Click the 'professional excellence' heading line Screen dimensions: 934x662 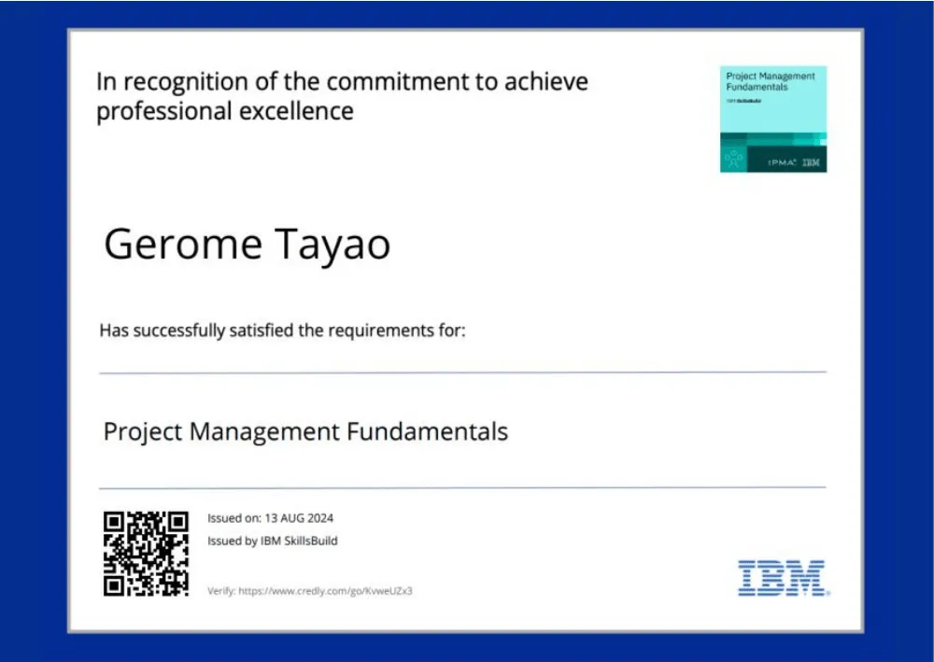click(225, 111)
